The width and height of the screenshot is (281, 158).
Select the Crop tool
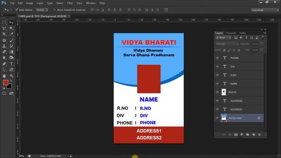[x=4, y=34]
